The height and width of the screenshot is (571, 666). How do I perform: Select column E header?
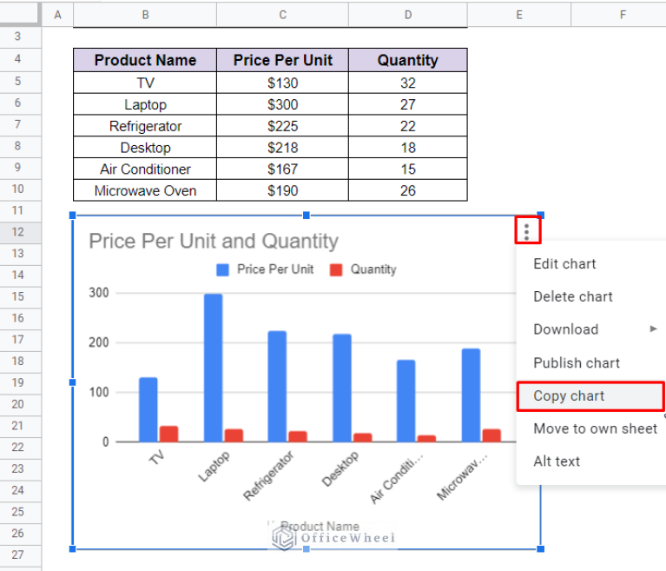[519, 15]
